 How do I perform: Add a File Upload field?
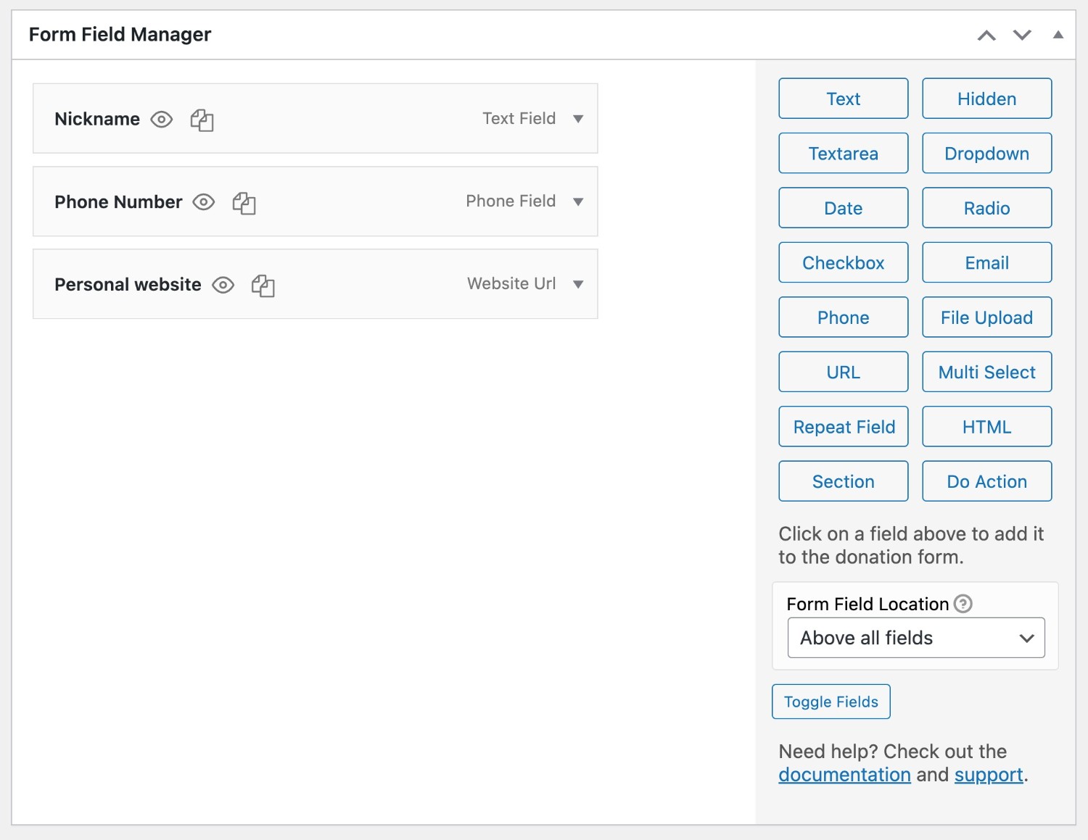[x=987, y=317]
